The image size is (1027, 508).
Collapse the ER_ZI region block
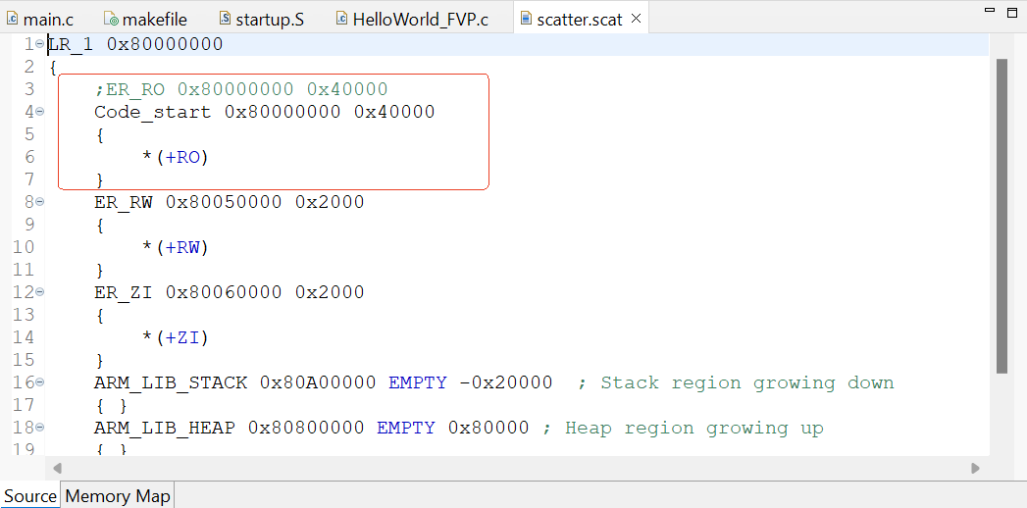pyautogui.click(x=40, y=292)
